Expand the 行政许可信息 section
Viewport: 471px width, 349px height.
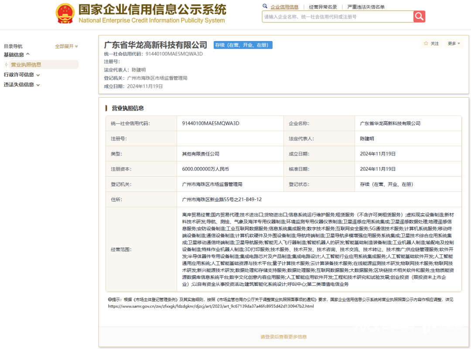click(x=22, y=75)
